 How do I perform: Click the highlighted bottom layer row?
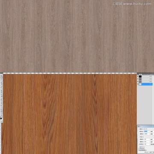tap(145, 84)
